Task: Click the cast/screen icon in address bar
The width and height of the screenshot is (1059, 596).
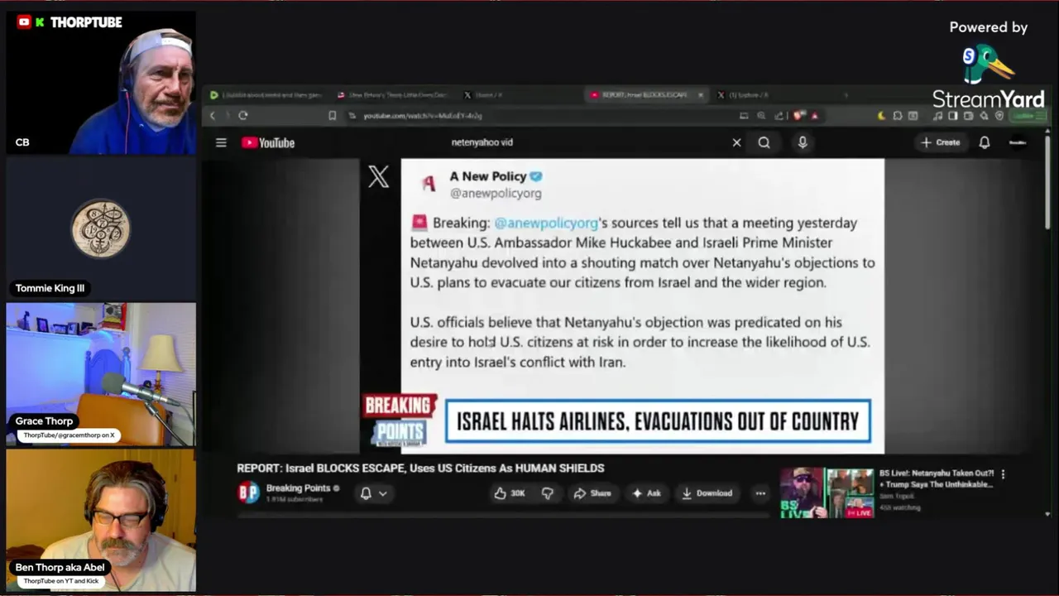Action: [744, 116]
